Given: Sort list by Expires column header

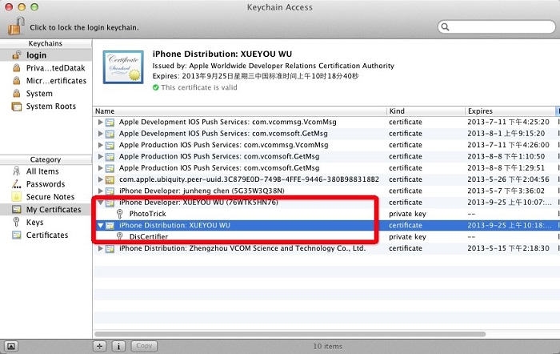Looking at the screenshot, I should [510, 111].
